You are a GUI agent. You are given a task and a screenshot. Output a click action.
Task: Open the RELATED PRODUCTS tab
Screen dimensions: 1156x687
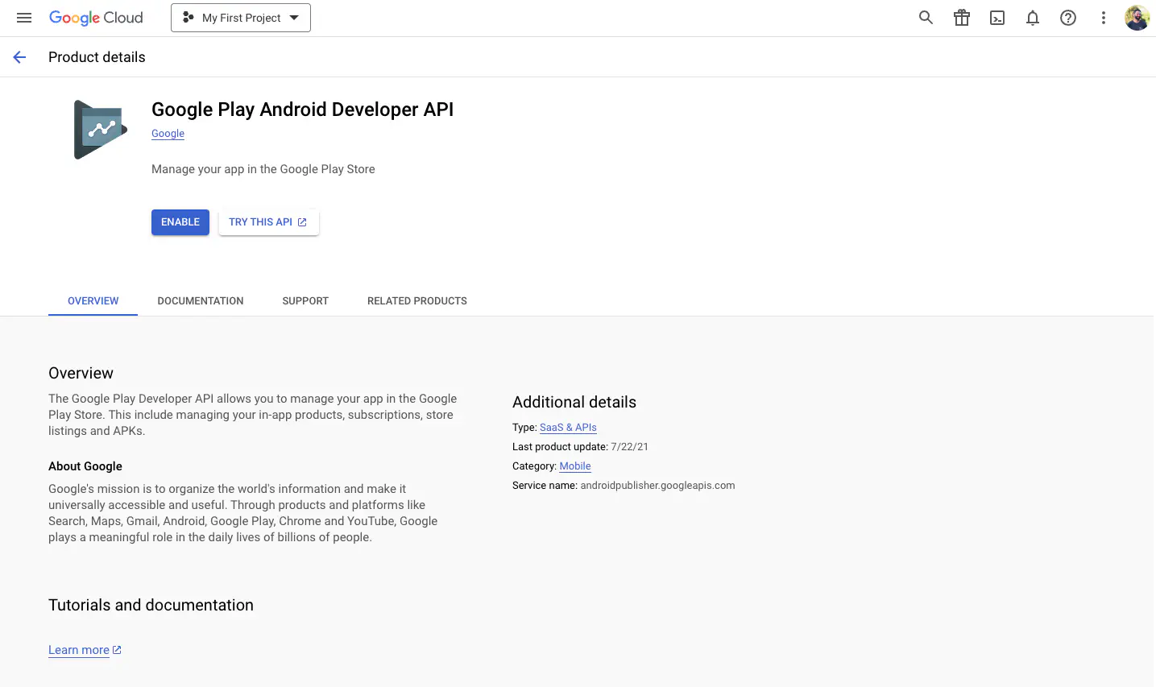(417, 301)
